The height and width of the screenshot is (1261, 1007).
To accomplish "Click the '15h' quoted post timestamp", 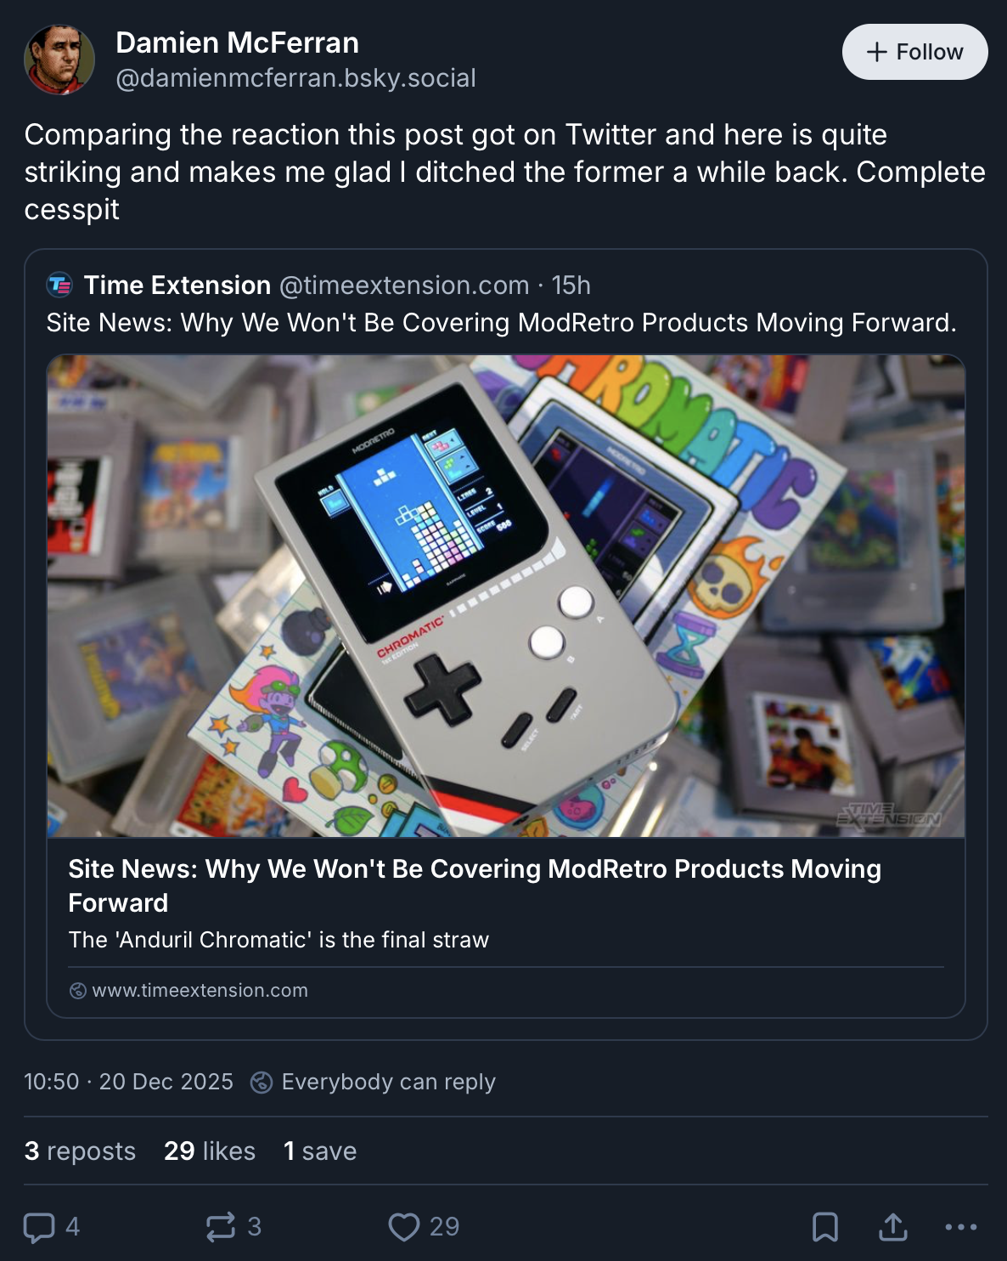I will point(571,286).
